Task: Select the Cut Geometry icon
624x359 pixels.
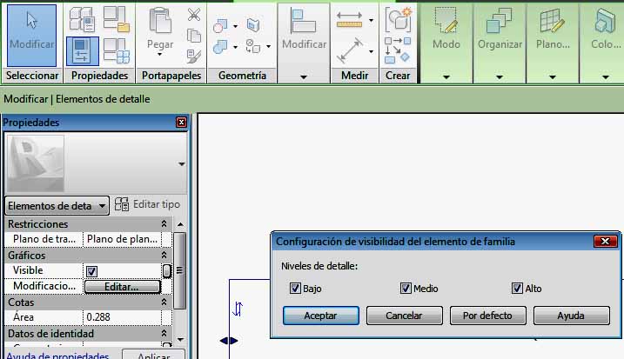Action: click(x=220, y=26)
